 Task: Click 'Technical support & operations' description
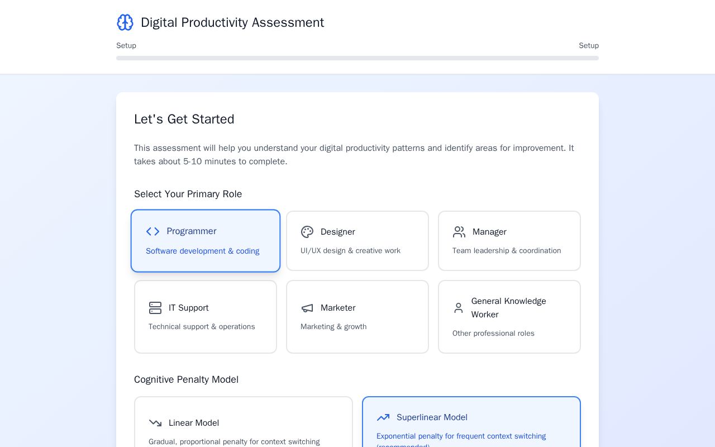(202, 327)
